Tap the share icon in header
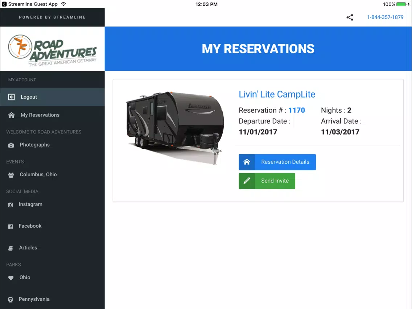This screenshot has height=309, width=412. pyautogui.click(x=350, y=17)
